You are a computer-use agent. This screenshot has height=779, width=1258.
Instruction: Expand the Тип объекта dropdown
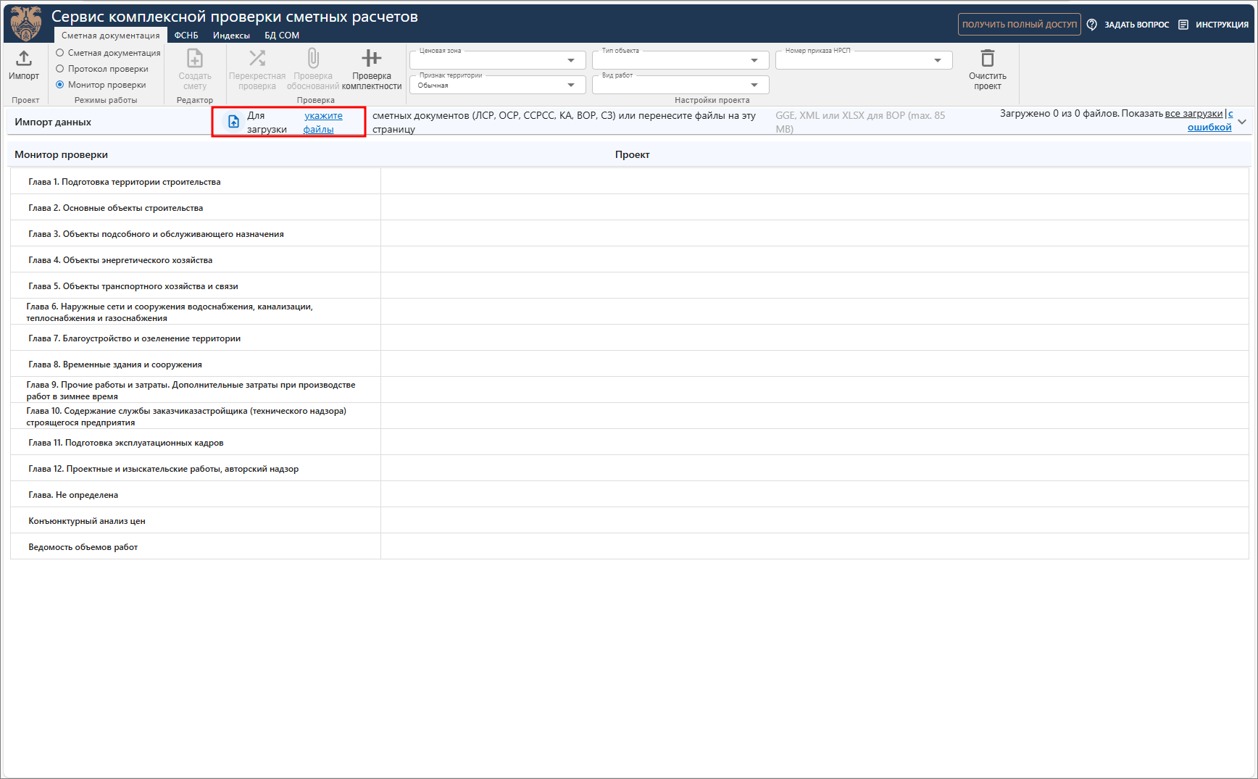(754, 60)
